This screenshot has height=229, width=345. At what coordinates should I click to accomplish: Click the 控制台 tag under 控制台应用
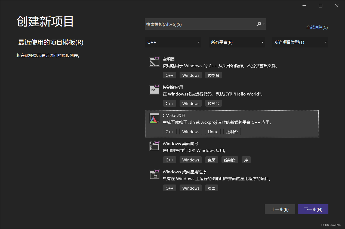(x=213, y=103)
